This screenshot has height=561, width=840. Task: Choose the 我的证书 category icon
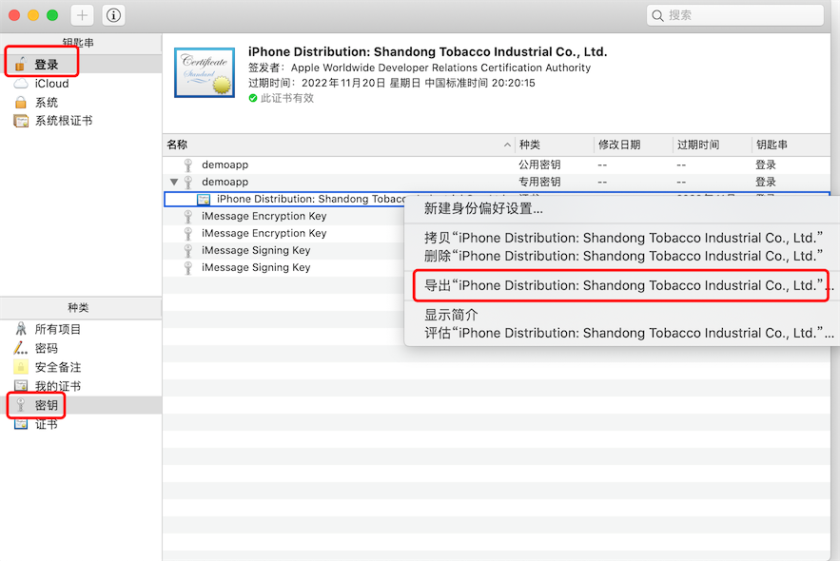pyautogui.click(x=21, y=386)
